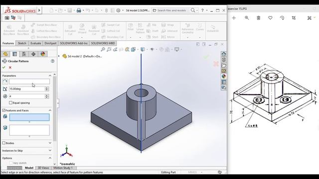Accept the Circular Pattern with green checkmark

click(3, 68)
